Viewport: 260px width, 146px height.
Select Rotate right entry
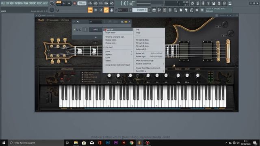(149, 56)
